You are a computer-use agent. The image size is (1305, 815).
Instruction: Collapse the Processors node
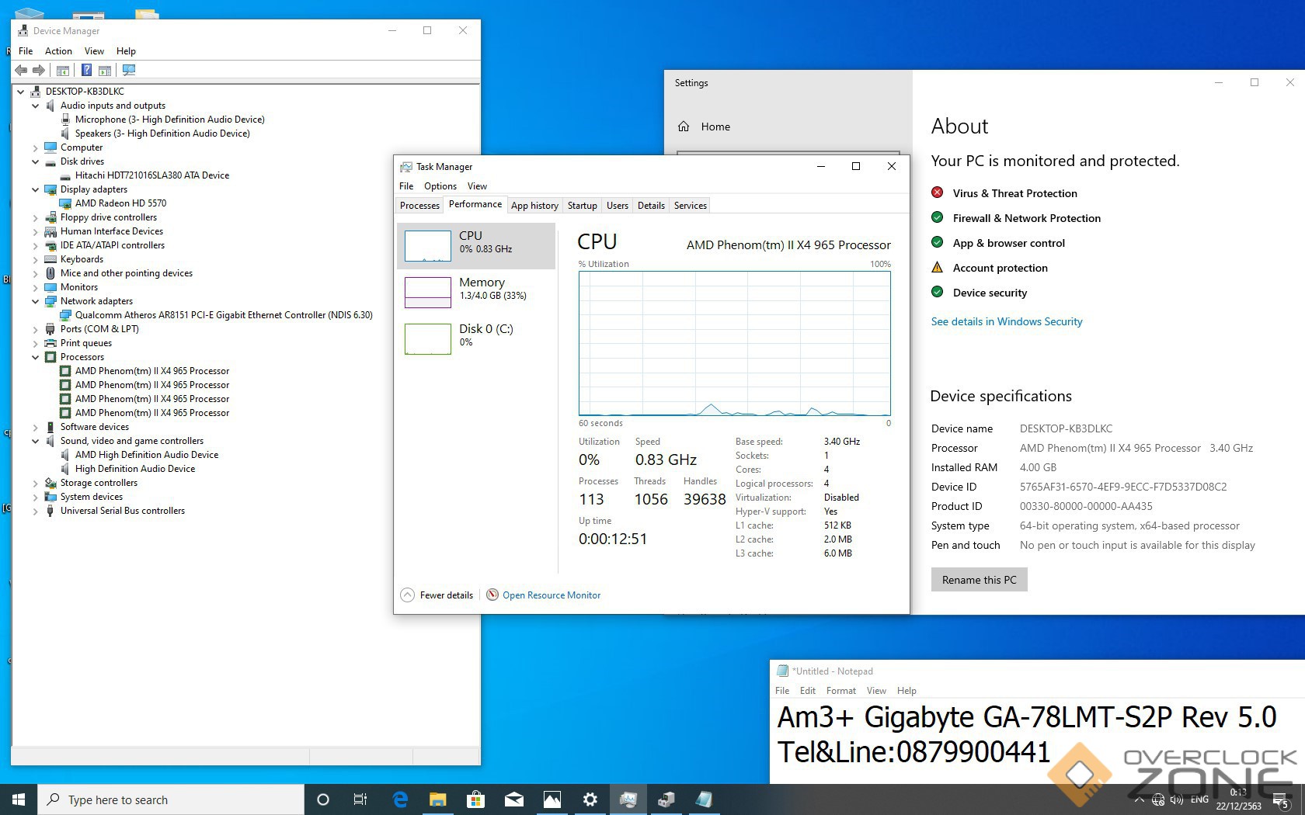[x=35, y=357]
